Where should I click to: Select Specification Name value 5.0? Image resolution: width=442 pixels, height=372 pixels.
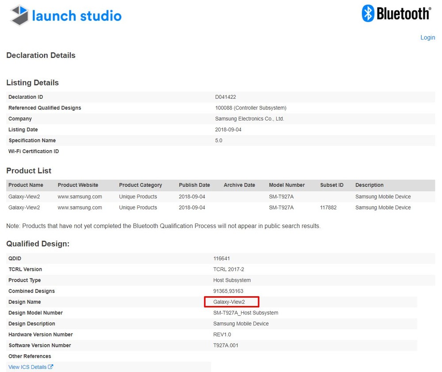pyautogui.click(x=218, y=140)
